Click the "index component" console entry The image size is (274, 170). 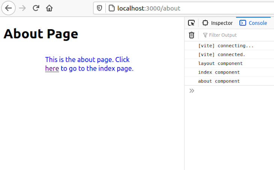219,72
